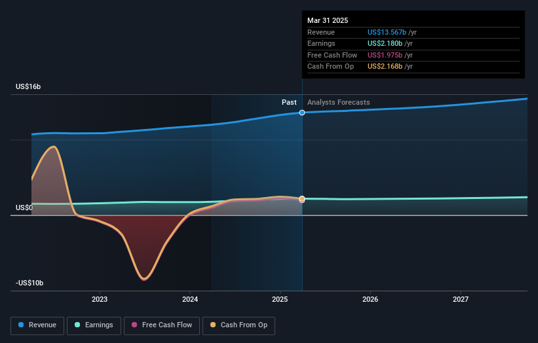Click the Earnings value US$2.180b
This screenshot has width=538, height=343.
pyautogui.click(x=385, y=43)
